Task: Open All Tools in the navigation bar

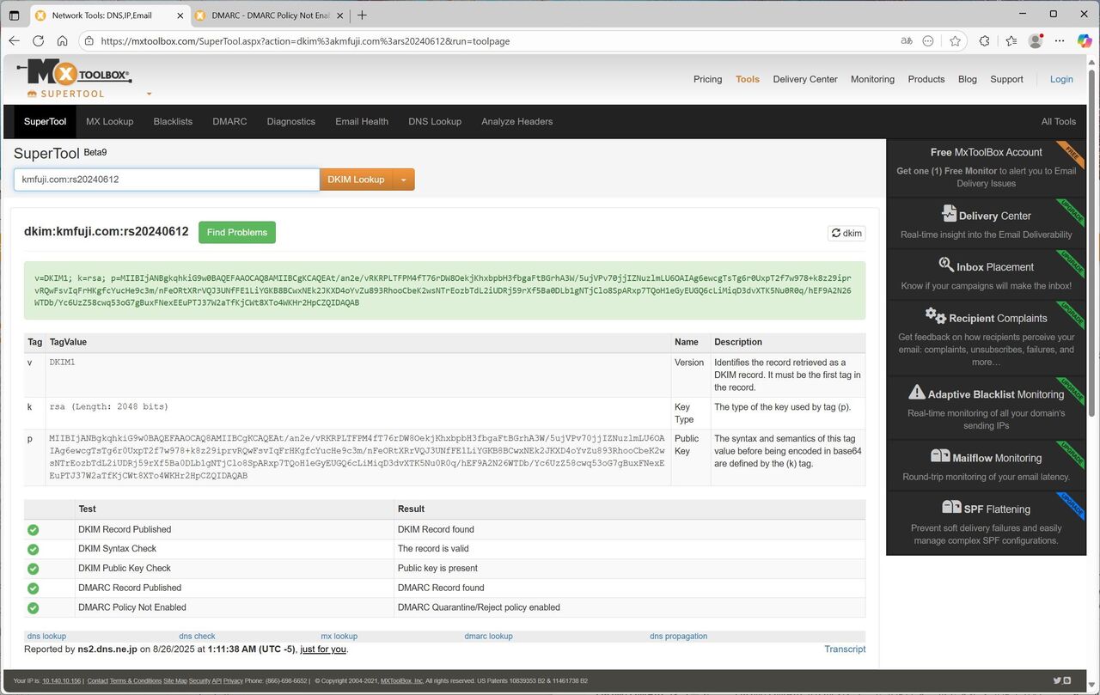Action: pos(1059,122)
